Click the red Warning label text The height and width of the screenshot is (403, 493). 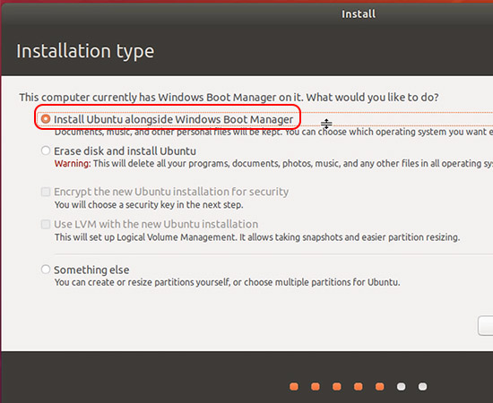click(x=73, y=164)
